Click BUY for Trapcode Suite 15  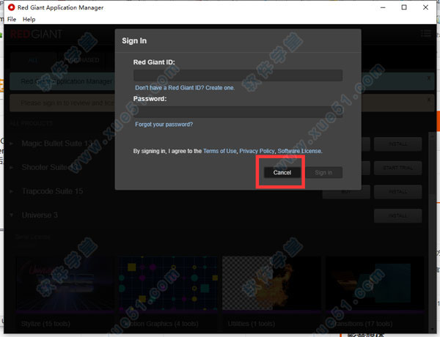point(346,193)
